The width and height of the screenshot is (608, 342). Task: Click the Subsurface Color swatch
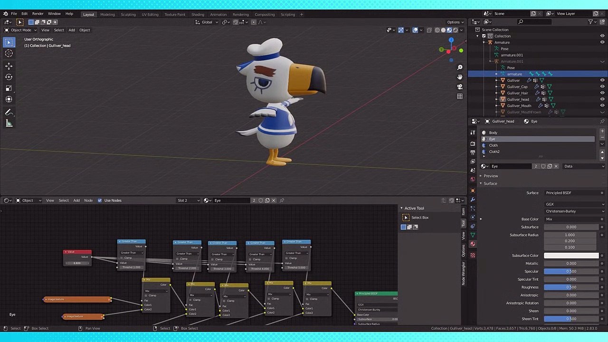[571, 256]
